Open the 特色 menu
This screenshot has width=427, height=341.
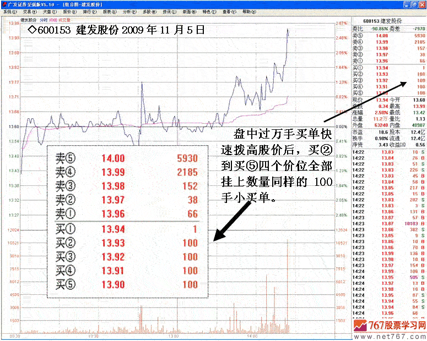coord(207,12)
